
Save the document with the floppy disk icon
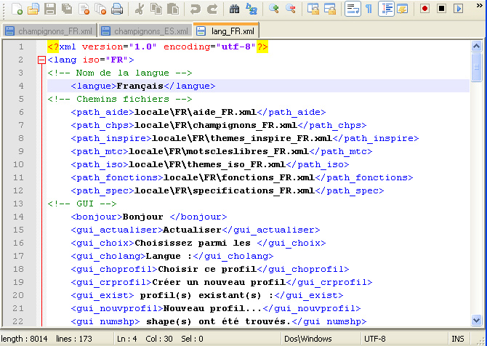(50, 9)
